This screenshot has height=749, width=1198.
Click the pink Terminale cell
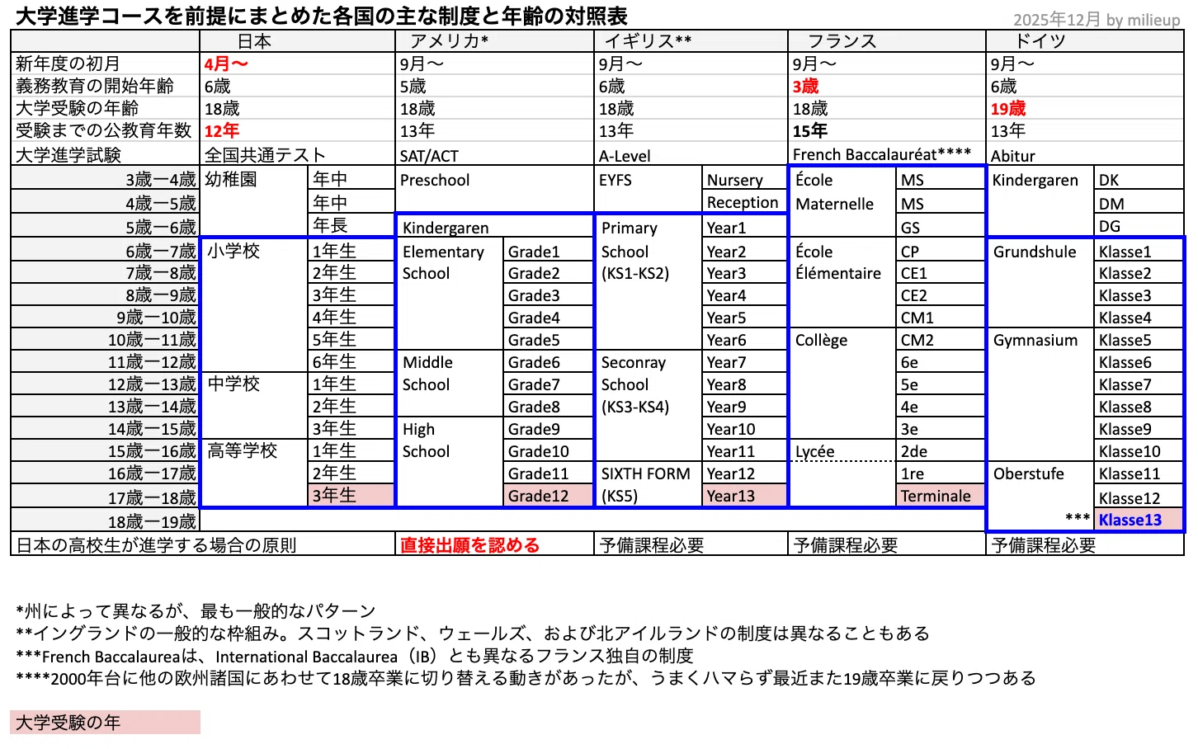[941, 496]
